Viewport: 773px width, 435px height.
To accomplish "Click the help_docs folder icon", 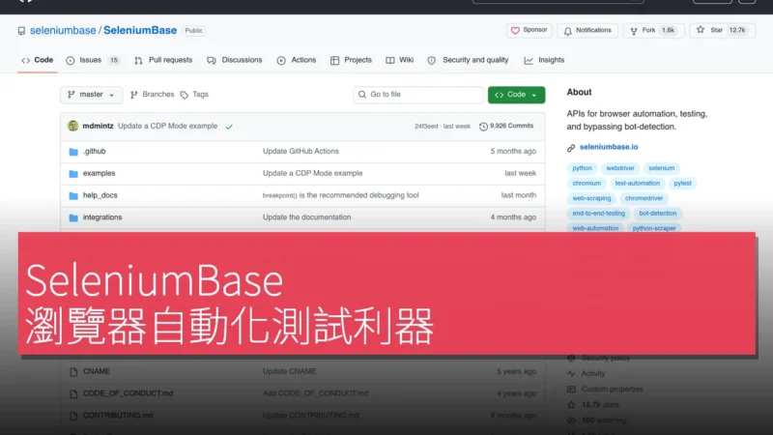I will pyautogui.click(x=73, y=196).
